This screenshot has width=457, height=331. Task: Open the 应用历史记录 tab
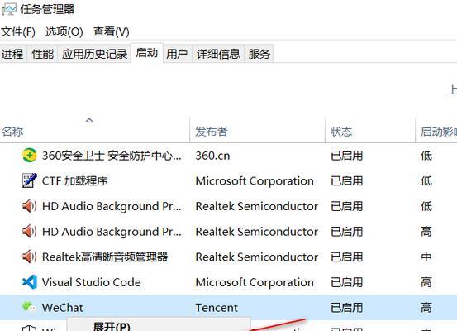point(94,54)
